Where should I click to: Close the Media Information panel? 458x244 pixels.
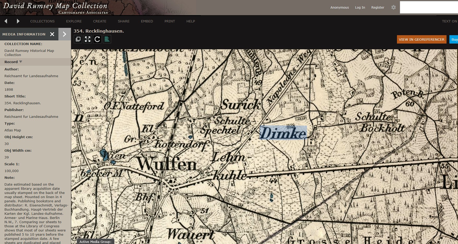52,34
